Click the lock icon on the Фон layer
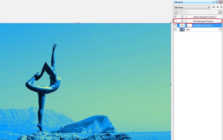Viewport: 223px width, 140px height. click(220, 29)
